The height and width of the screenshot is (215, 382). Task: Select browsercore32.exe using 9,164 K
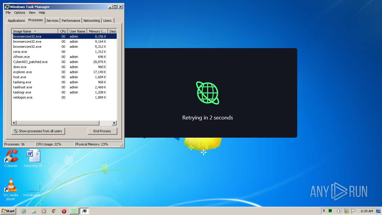tap(64, 42)
